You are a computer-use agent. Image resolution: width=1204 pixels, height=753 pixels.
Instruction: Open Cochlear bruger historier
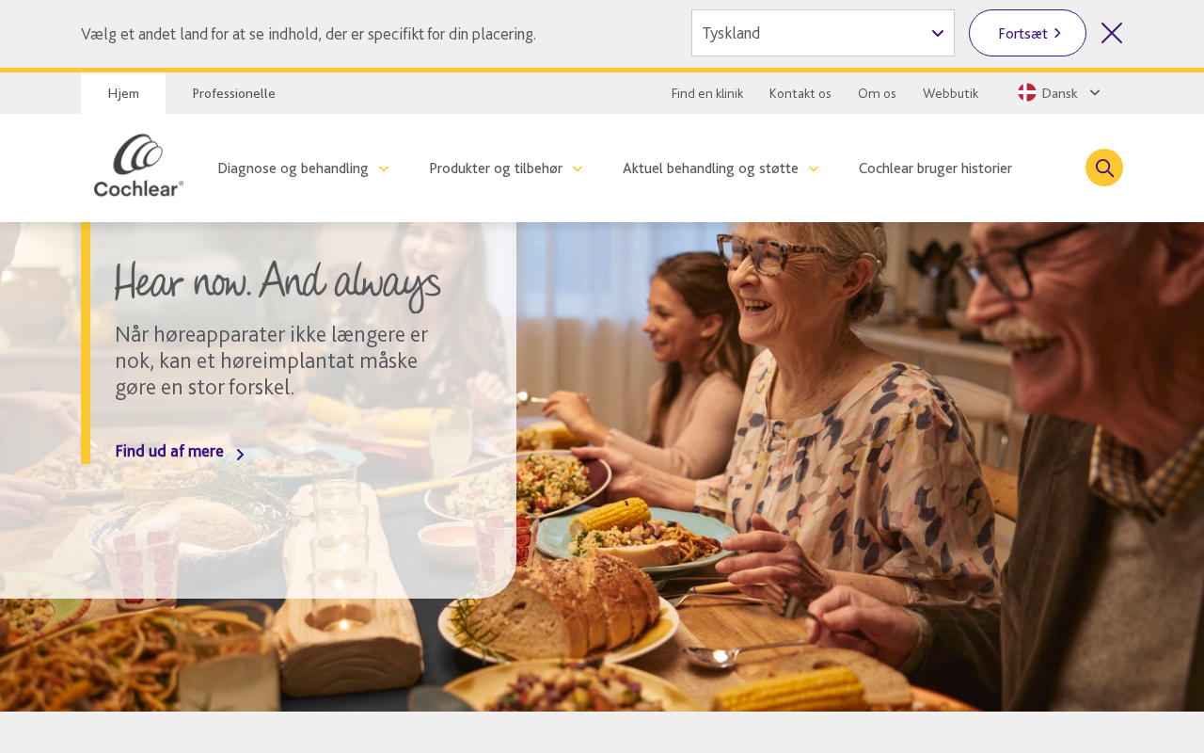click(x=935, y=168)
